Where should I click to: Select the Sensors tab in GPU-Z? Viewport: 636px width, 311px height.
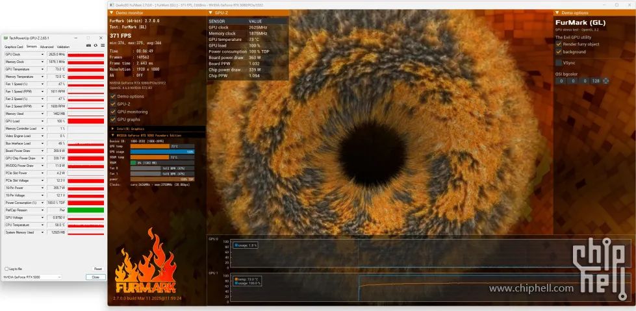coord(32,47)
